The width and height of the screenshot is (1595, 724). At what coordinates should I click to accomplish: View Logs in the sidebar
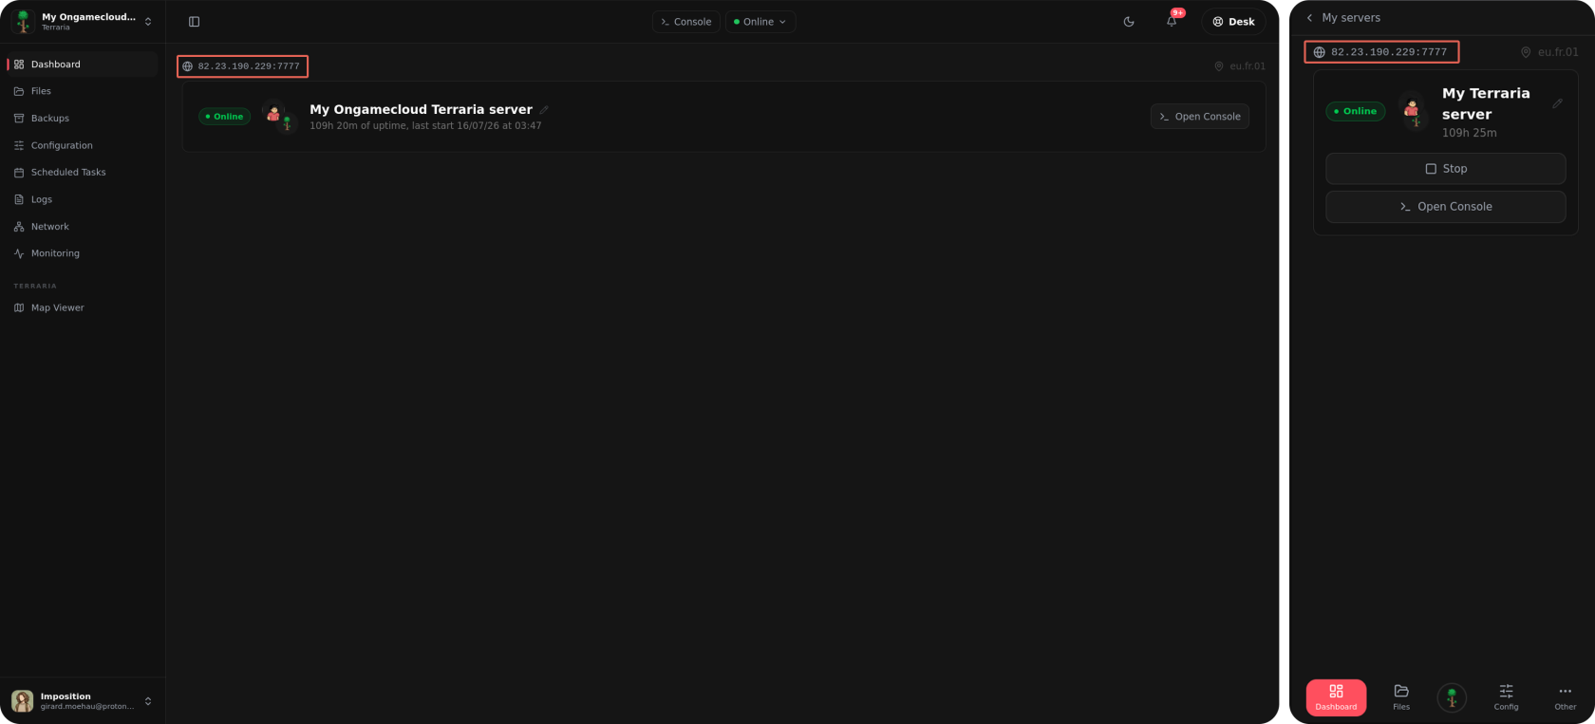point(81,199)
